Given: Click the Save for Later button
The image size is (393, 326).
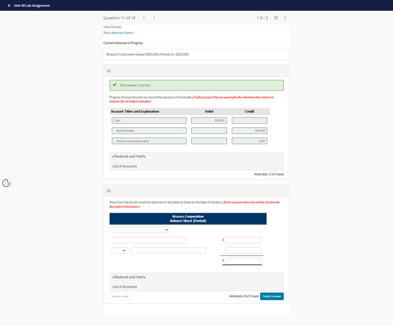Looking at the screenshot, I should 120,296.
